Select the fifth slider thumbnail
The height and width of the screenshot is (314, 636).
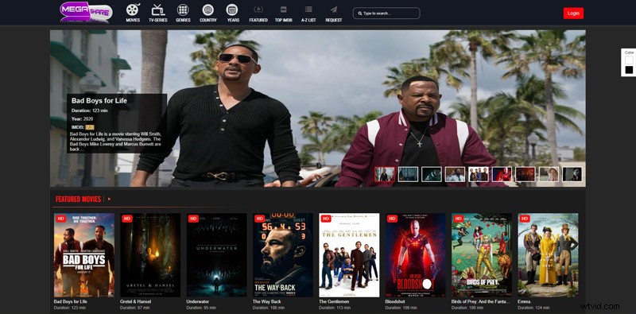(x=479, y=174)
